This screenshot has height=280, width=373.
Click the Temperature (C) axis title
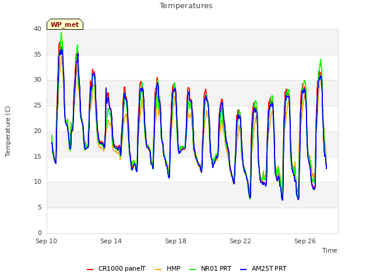pyautogui.click(x=8, y=131)
